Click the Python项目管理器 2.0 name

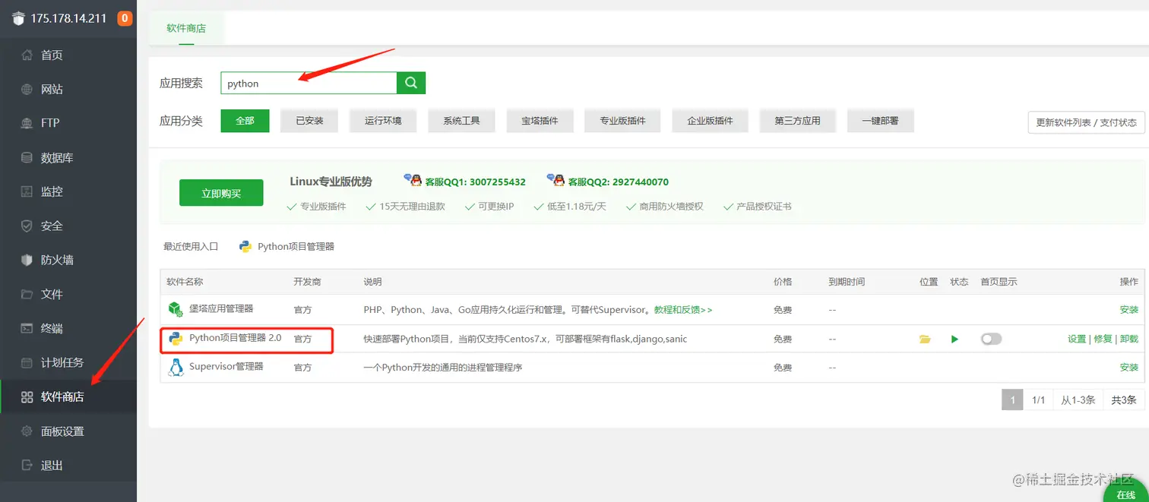coord(236,338)
